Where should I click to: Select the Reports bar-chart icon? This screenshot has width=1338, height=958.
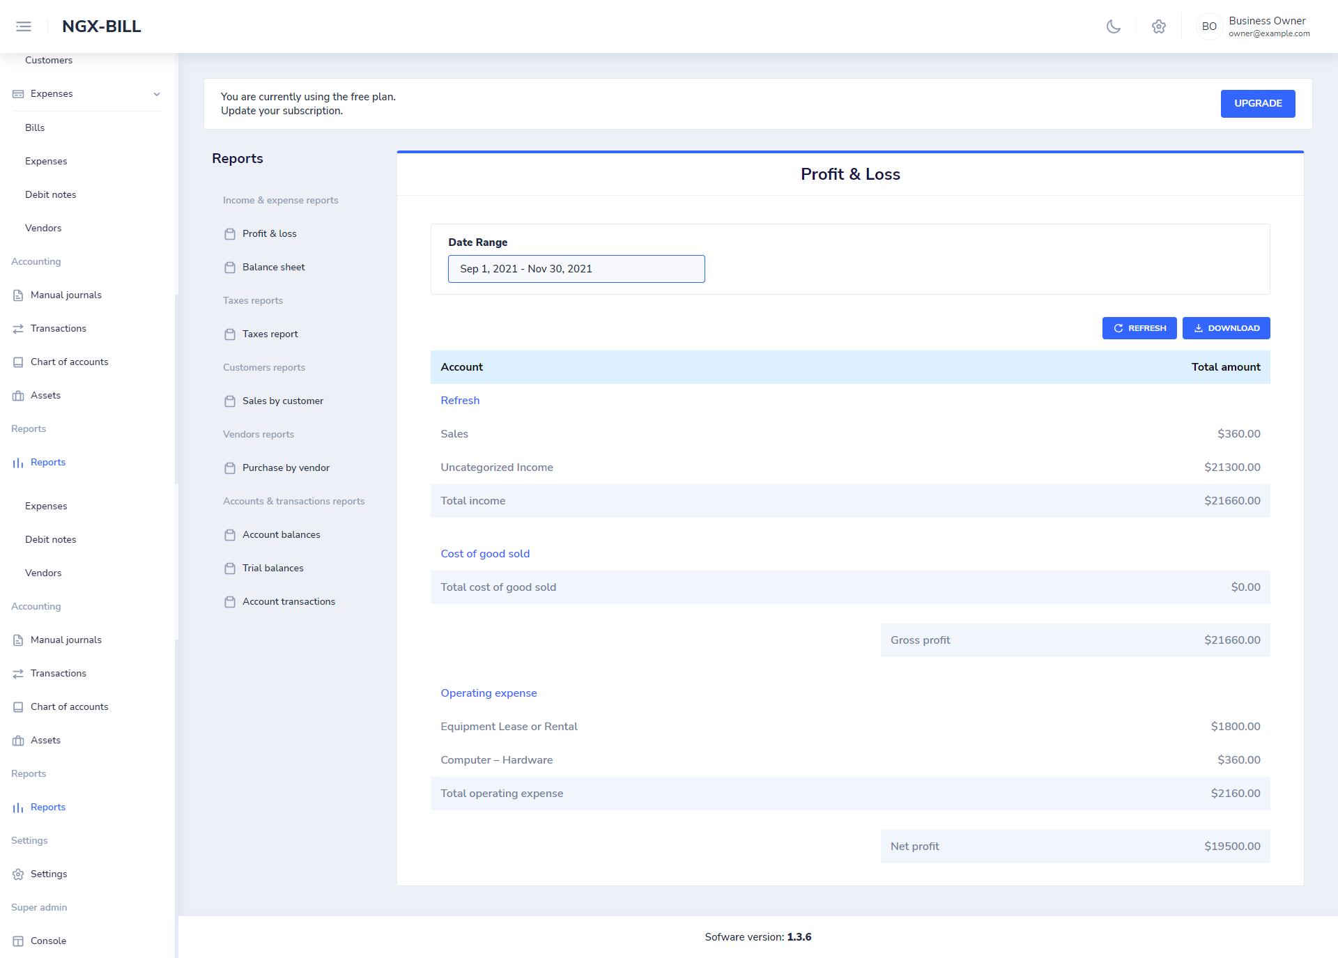(18, 462)
